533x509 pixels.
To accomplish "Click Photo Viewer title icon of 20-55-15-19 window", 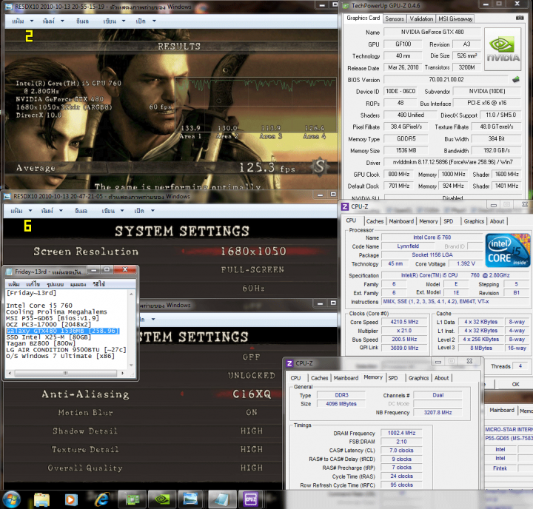I will tap(9, 7).
